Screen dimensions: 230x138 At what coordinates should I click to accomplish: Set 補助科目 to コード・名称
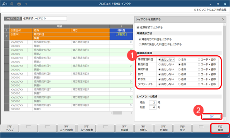[199, 69]
